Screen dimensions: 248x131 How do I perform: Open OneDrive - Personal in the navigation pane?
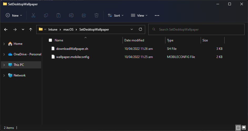27,54
